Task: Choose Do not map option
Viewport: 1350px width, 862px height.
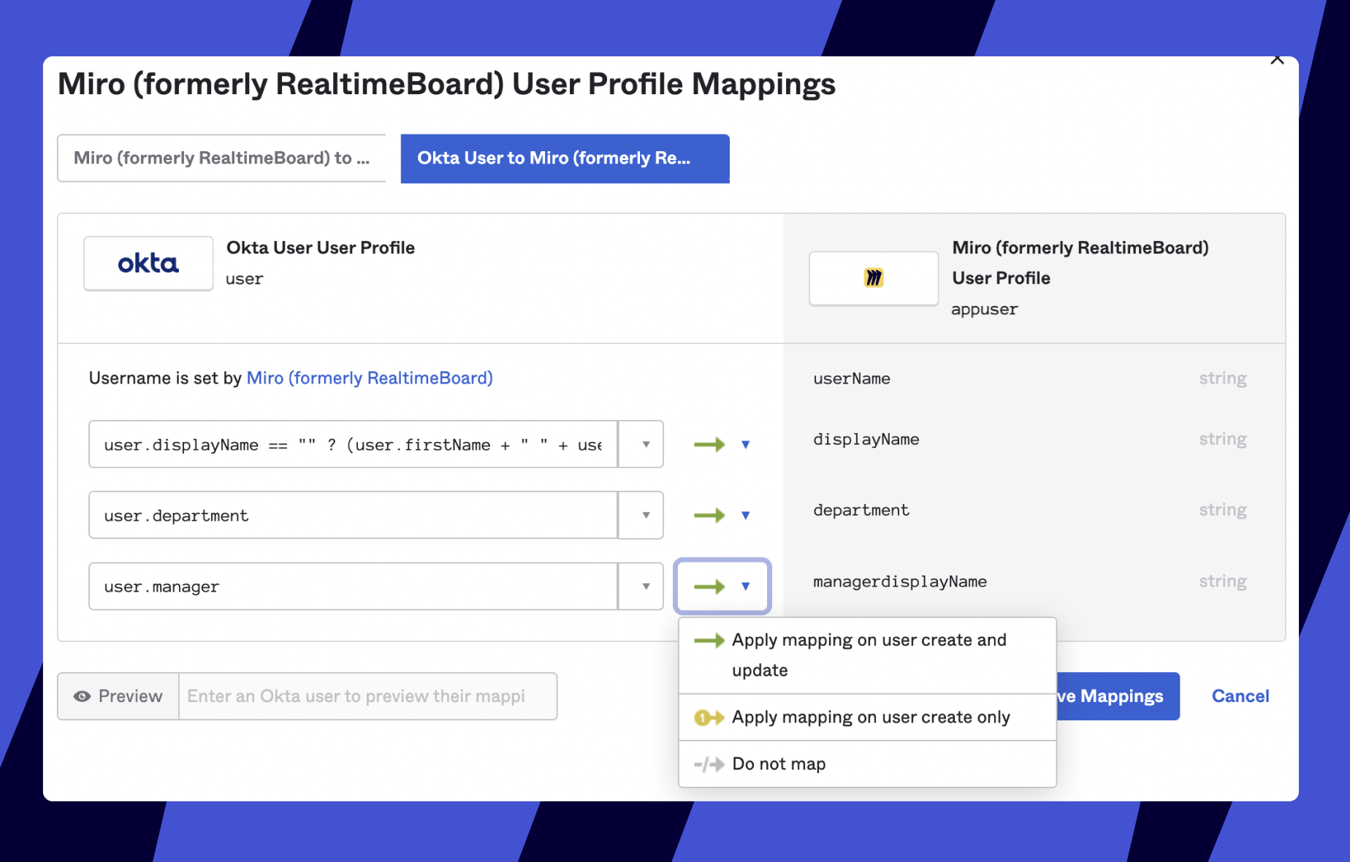Action: click(867, 764)
